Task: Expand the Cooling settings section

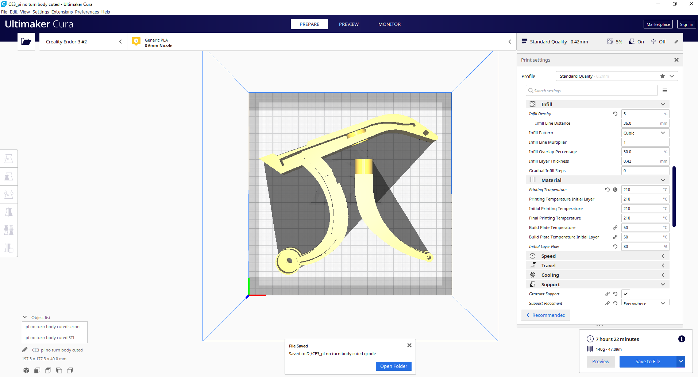Action: [598, 275]
